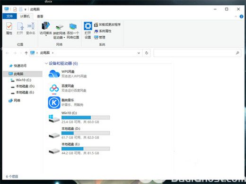Select the Computer (计算机) ribbon tab

click(25, 17)
